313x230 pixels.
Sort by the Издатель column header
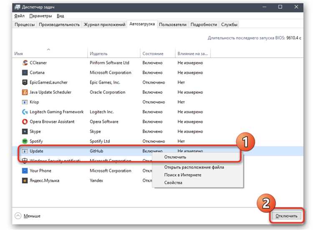[x=114, y=54]
